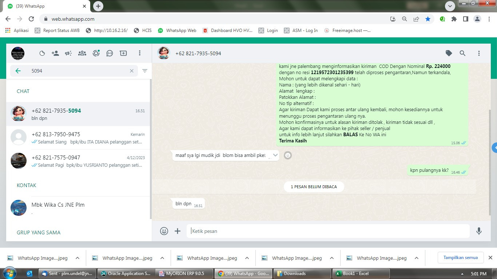Click the address bar web.whatsapp.com
The width and height of the screenshot is (497, 279).
73,19
